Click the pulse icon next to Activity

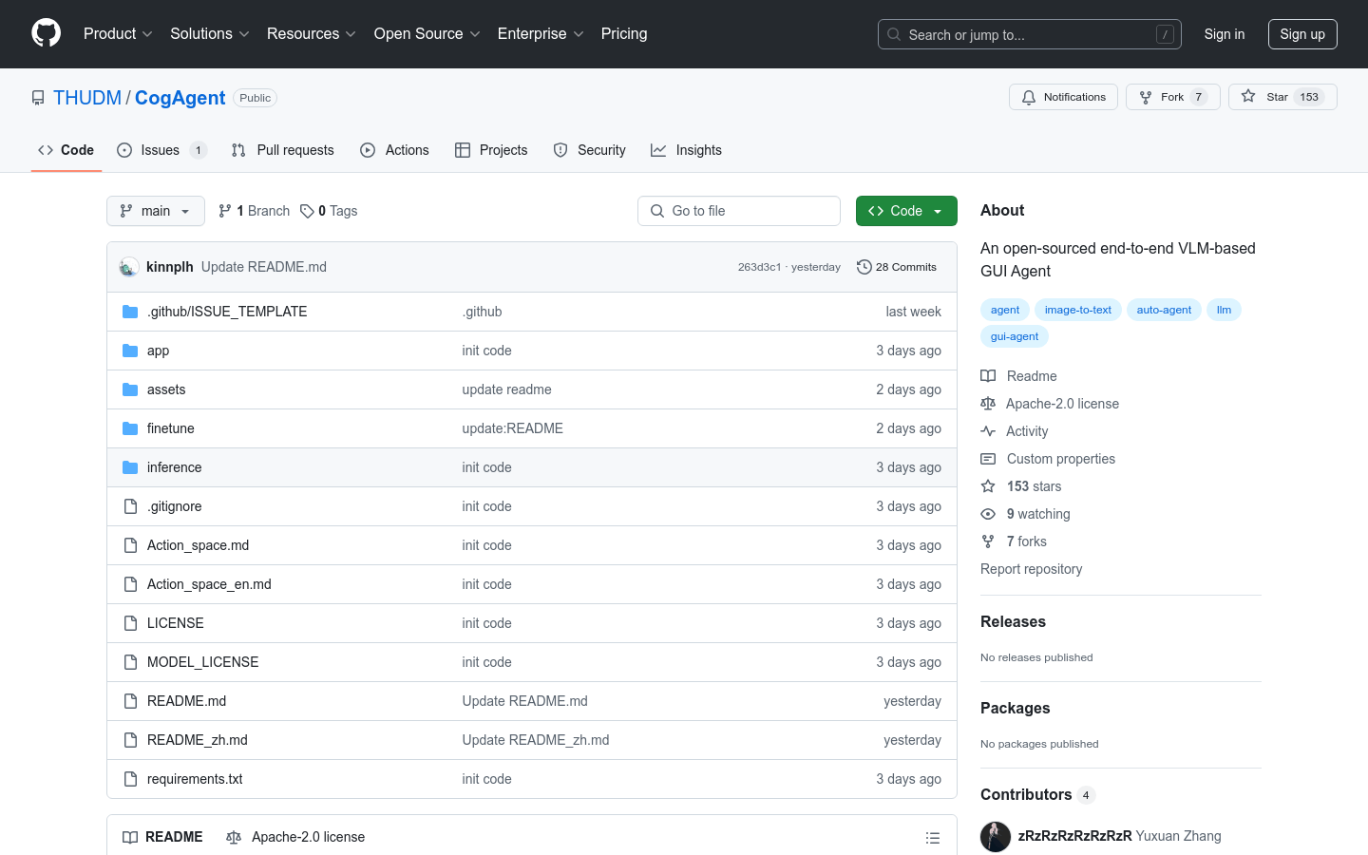[x=988, y=431]
